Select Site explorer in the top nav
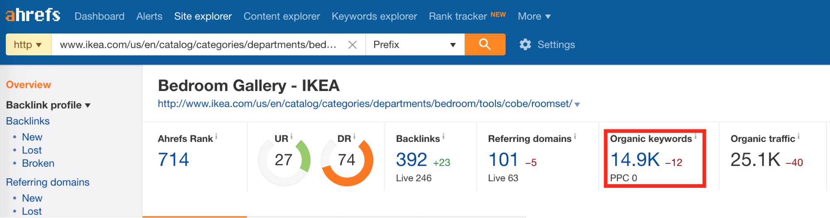Screen dimensions: 830x218 203,16
